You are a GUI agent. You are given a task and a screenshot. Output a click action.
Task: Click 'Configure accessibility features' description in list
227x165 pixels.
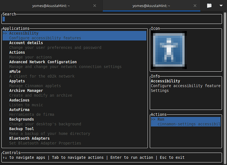pyautogui.click(x=45, y=38)
